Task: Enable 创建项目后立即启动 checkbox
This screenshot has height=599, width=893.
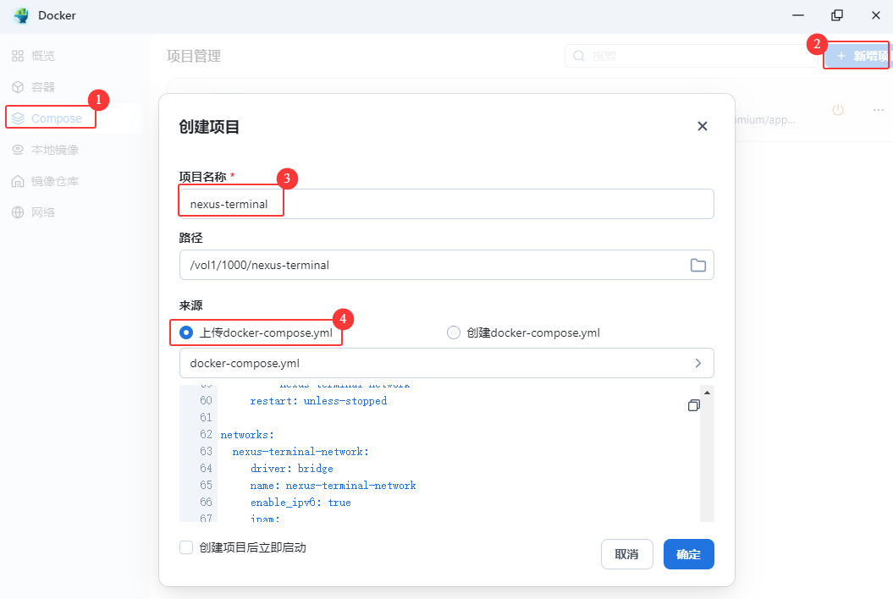Action: (186, 547)
